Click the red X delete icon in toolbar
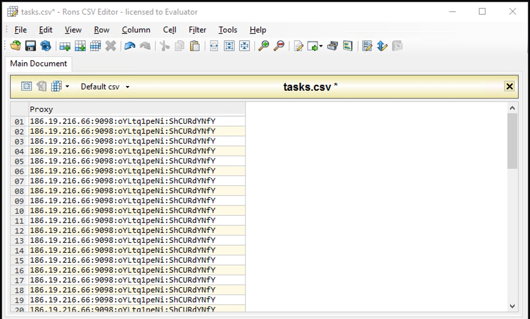 pyautogui.click(x=111, y=46)
